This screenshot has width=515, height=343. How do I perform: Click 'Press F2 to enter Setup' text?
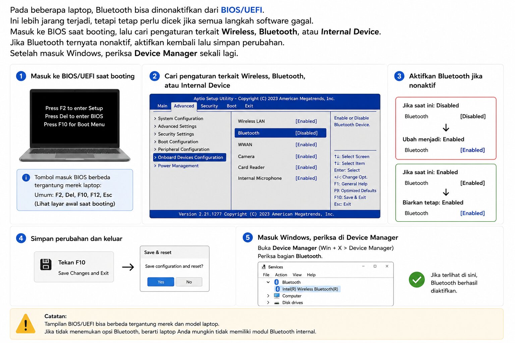click(x=74, y=108)
